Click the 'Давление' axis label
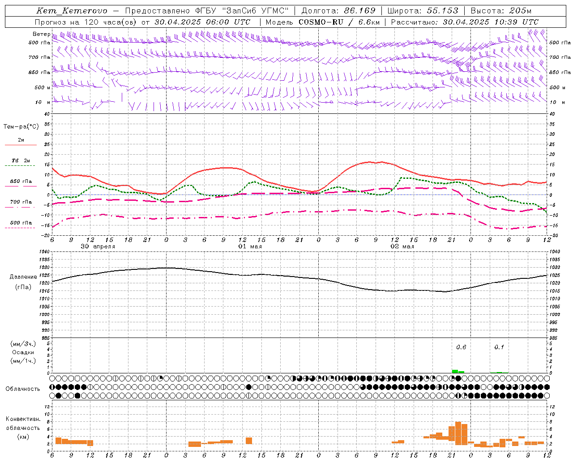The image size is (573, 459). (x=22, y=277)
